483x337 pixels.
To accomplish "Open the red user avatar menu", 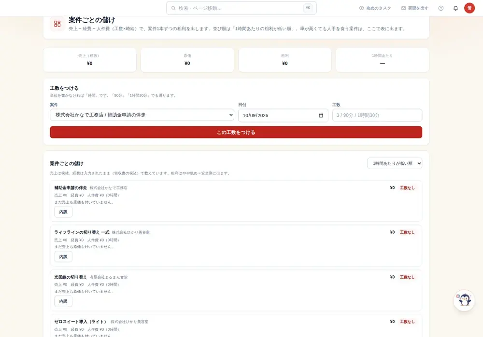I will 469,8.
